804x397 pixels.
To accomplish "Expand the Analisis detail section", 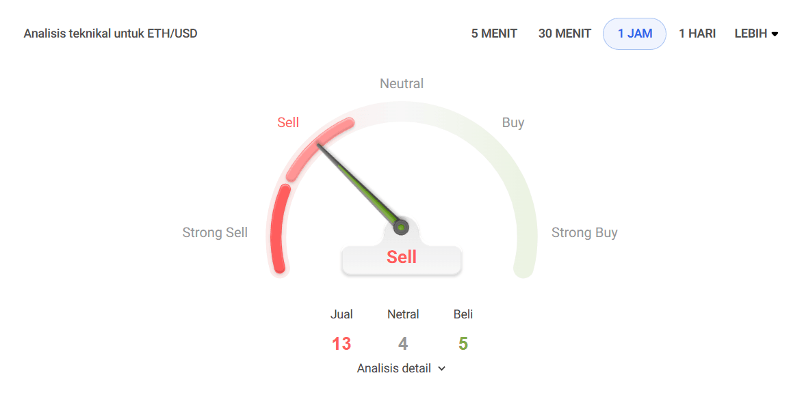I will point(395,368).
